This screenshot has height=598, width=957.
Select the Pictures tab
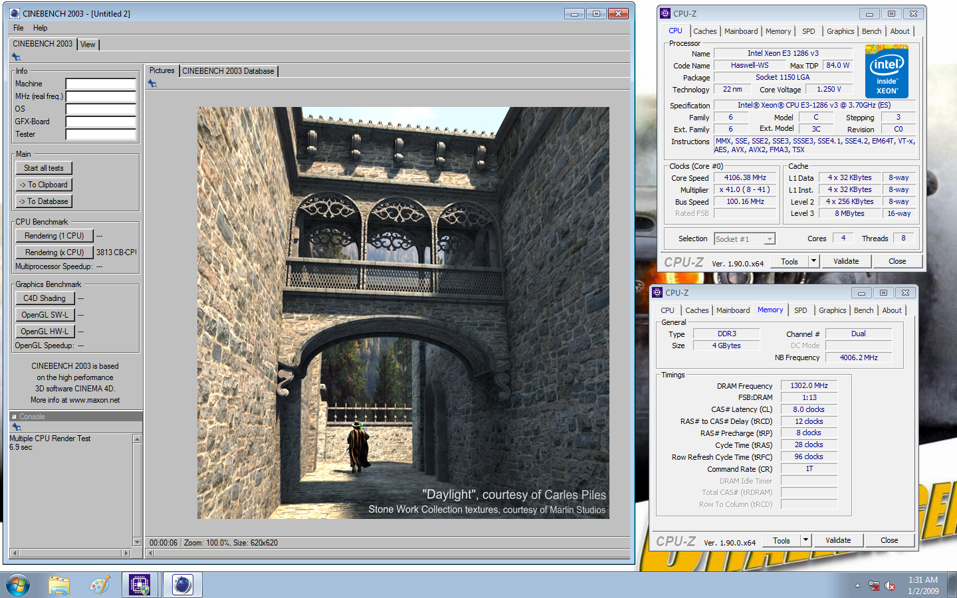point(161,70)
